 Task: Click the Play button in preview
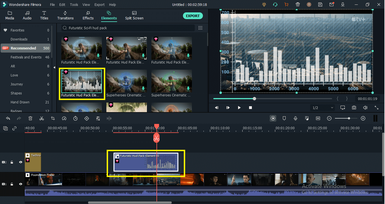tap(239, 108)
